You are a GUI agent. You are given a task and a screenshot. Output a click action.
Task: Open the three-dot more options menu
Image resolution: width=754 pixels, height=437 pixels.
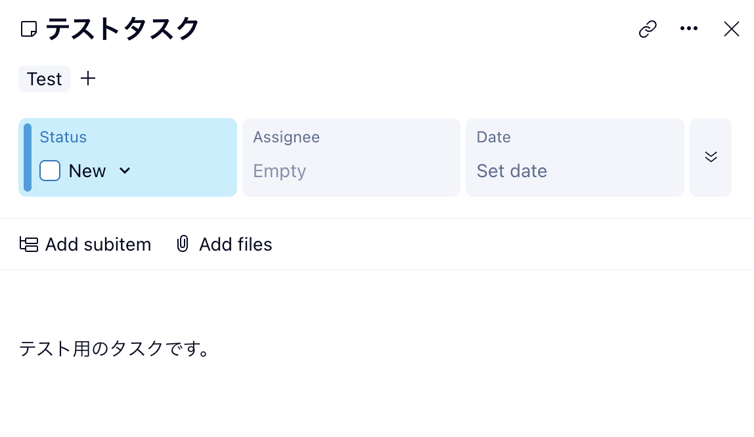tap(688, 29)
